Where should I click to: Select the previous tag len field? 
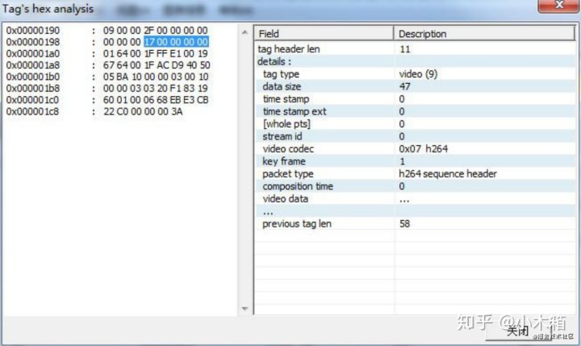[x=297, y=223]
